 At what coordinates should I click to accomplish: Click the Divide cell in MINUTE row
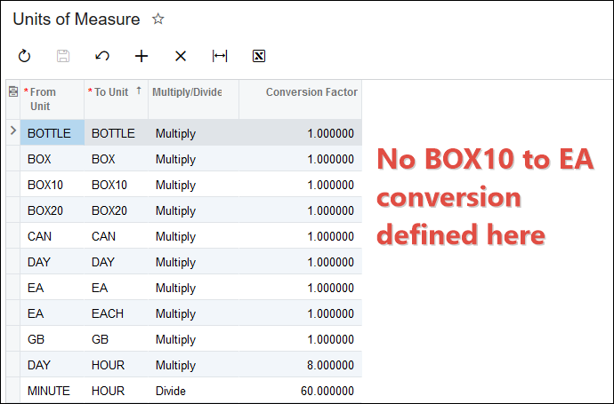coord(192,391)
